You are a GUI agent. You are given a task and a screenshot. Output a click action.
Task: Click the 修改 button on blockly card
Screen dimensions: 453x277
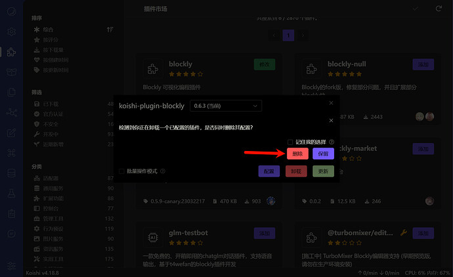(265, 64)
